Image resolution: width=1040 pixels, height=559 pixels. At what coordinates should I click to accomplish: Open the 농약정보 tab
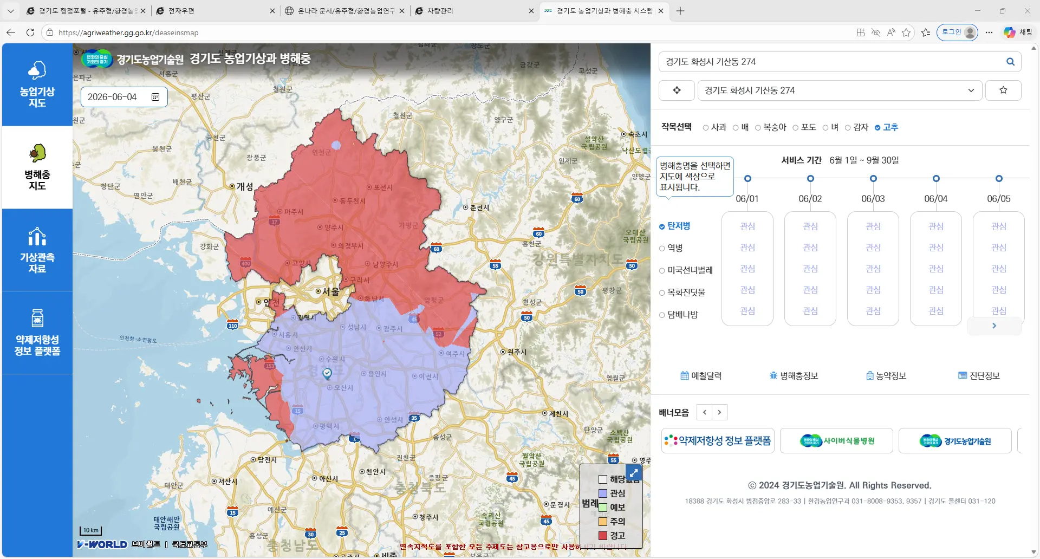coord(886,375)
